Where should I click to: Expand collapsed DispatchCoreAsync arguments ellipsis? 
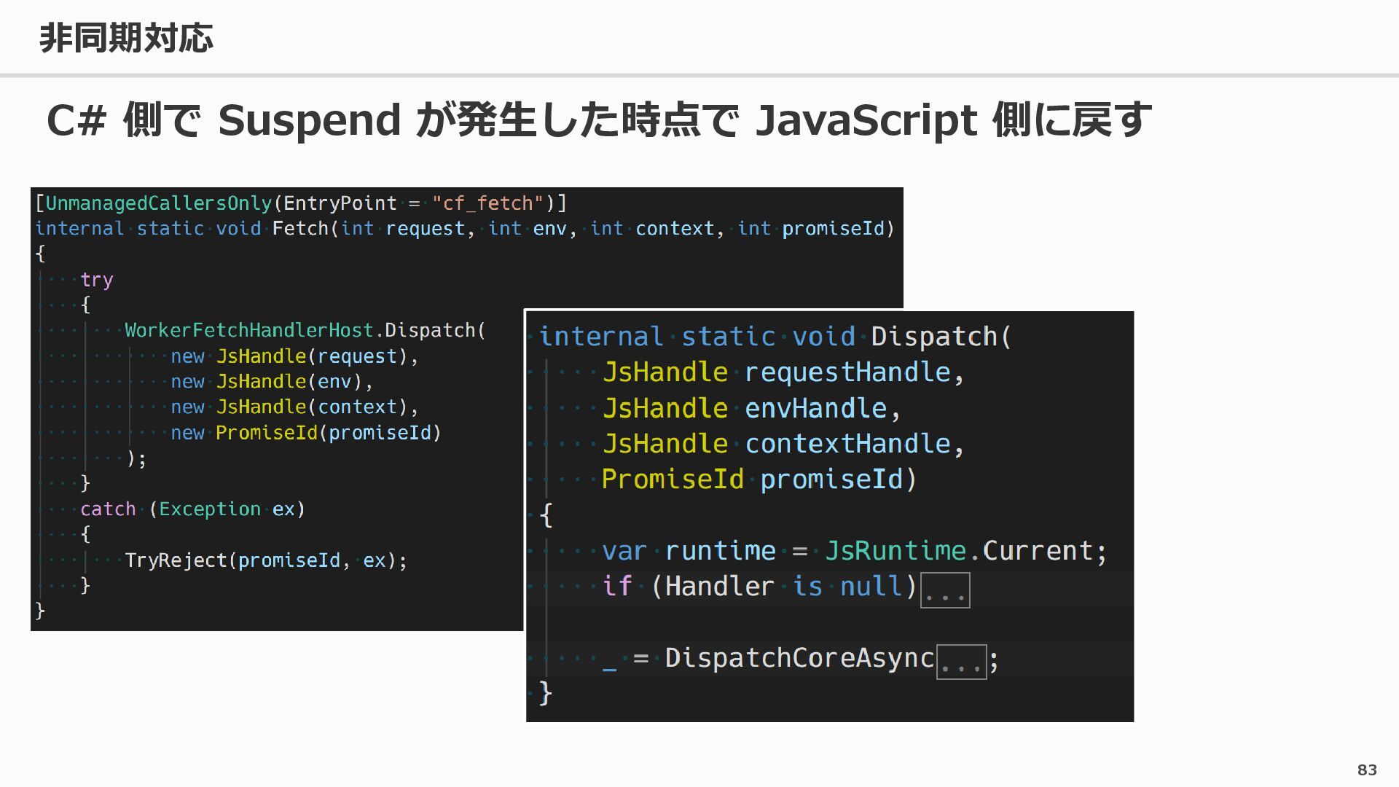(x=961, y=662)
